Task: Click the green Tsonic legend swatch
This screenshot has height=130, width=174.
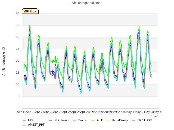Action: click(x=74, y=121)
